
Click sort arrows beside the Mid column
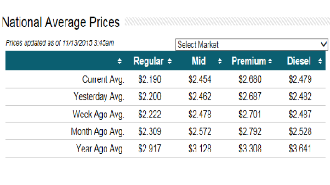[x=220, y=62]
